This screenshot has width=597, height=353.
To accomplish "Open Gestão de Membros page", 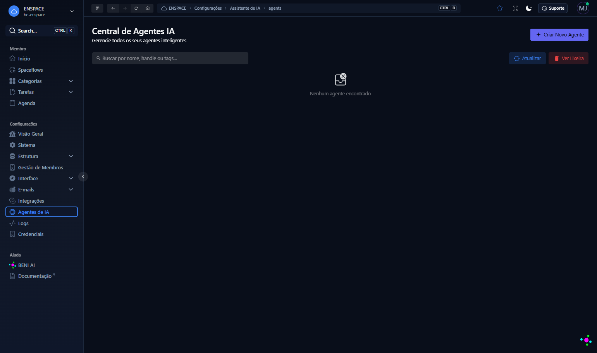I will point(41,167).
